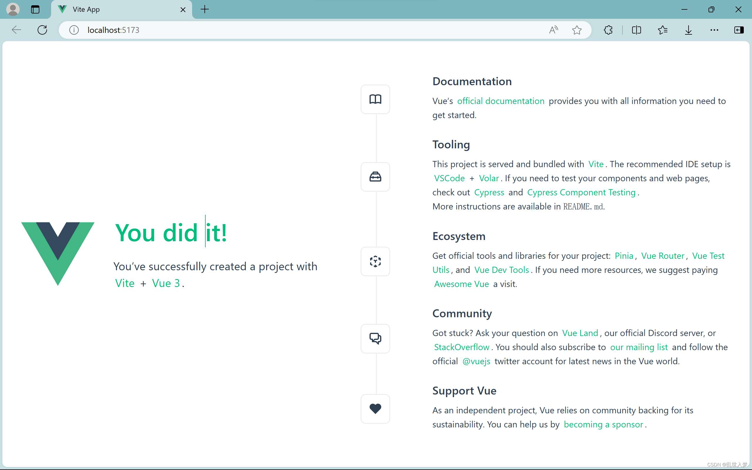The image size is (752, 470).
Task: Open the profile avatar menu
Action: click(13, 9)
